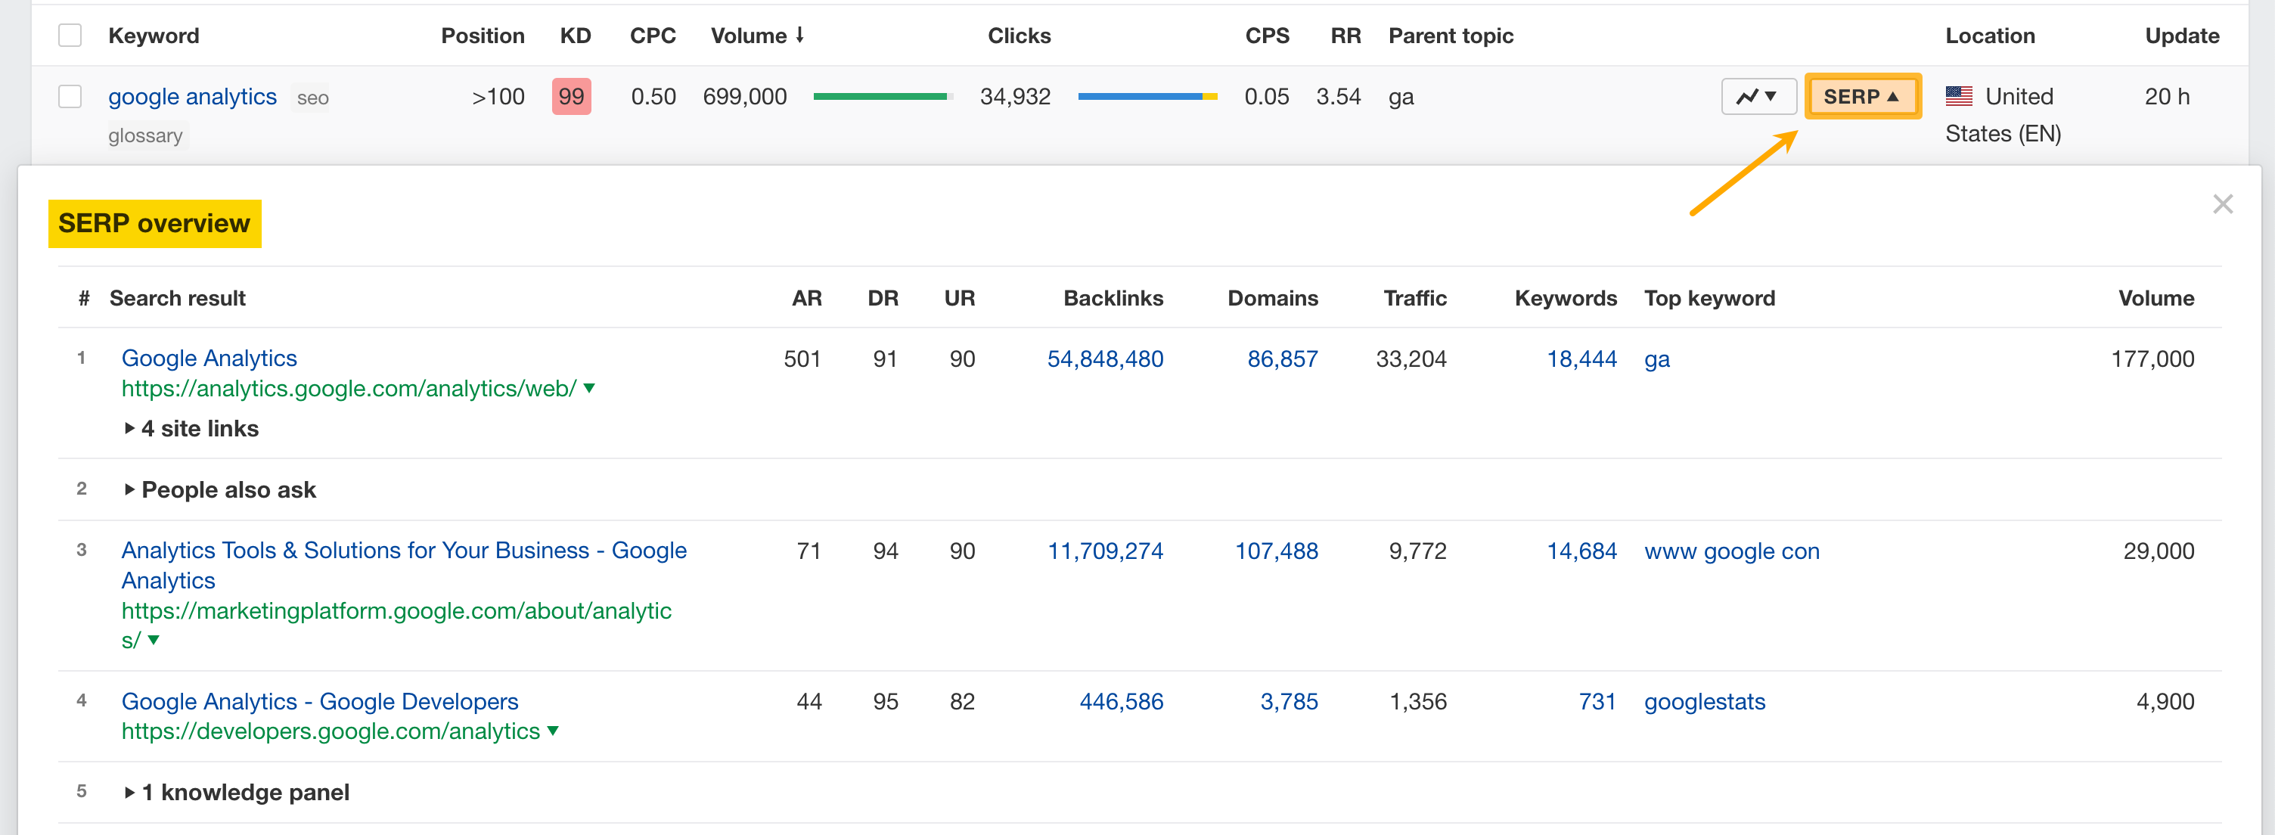Click the green volume bar
This screenshot has height=835, width=2275.
pos(883,96)
